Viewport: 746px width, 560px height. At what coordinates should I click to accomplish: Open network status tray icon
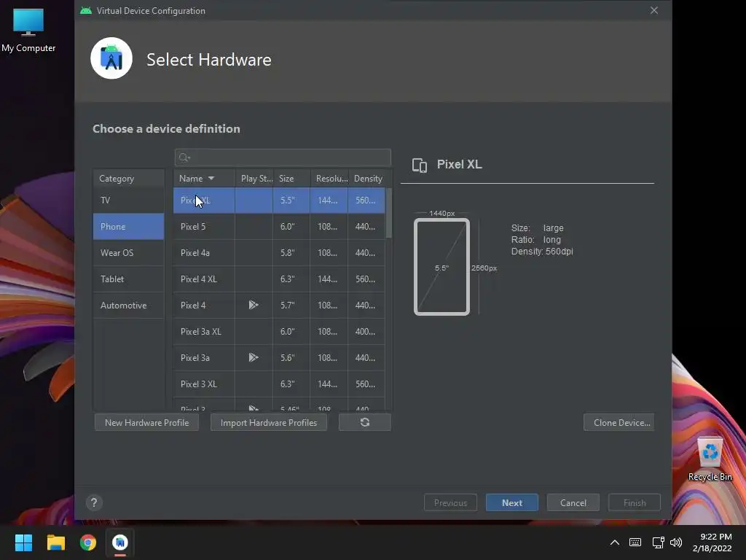pos(658,542)
